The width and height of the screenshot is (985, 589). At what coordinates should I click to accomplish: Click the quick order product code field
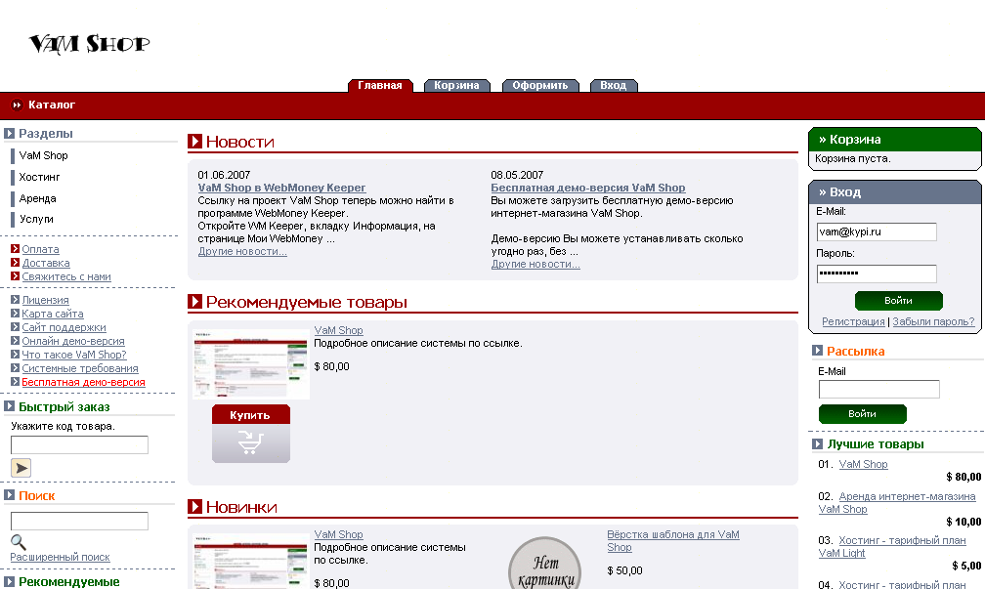point(80,444)
